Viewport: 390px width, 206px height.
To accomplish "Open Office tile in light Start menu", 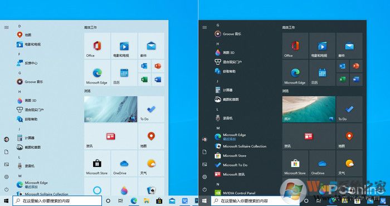I will 97,46.
